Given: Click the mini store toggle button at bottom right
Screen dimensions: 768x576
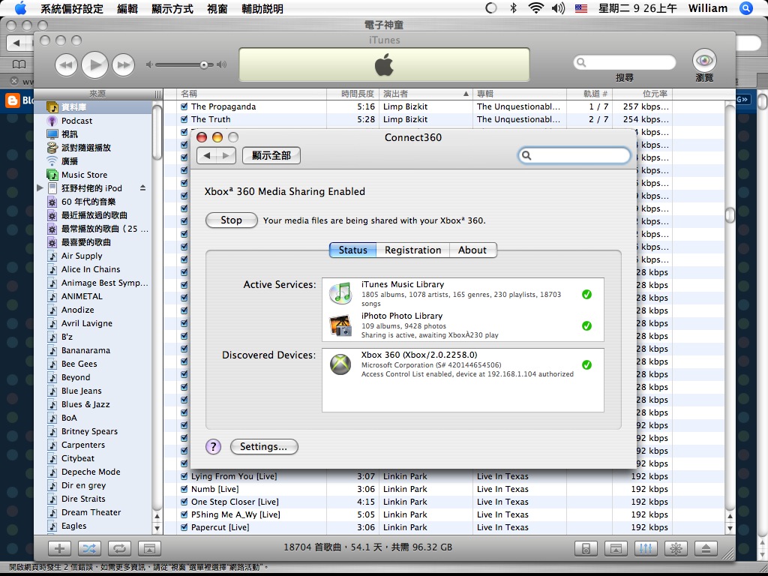Looking at the screenshot, I should click(616, 548).
